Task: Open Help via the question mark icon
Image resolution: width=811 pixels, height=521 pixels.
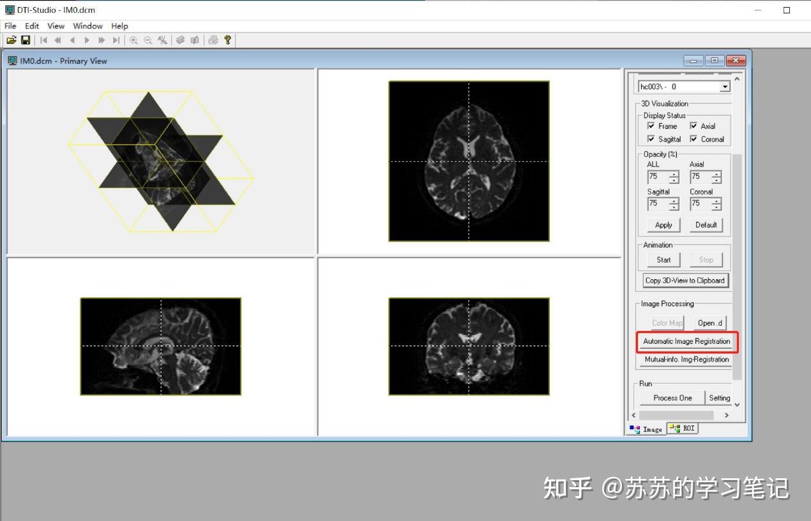Action: point(228,40)
